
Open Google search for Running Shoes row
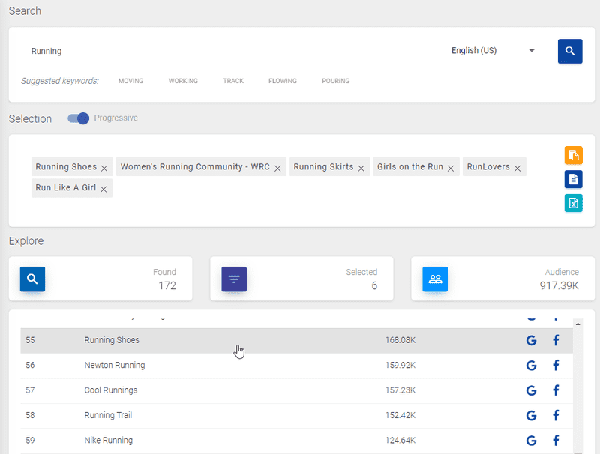(531, 340)
